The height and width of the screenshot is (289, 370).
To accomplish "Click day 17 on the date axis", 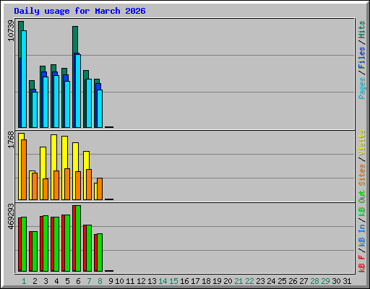I will (x=195, y=281).
